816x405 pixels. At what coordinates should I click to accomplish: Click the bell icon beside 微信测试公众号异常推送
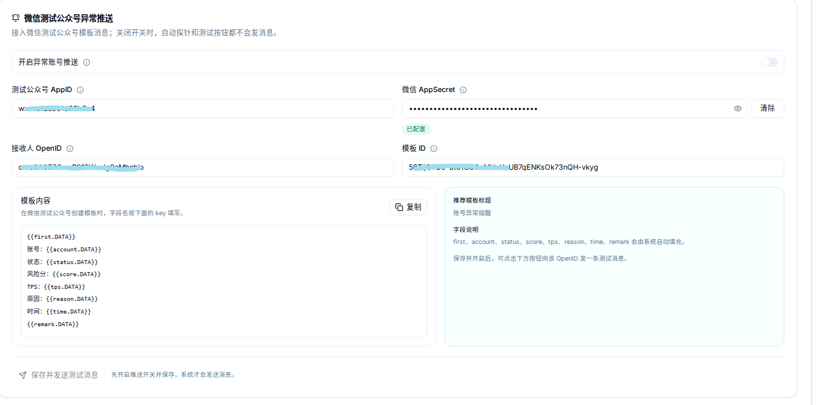16,18
